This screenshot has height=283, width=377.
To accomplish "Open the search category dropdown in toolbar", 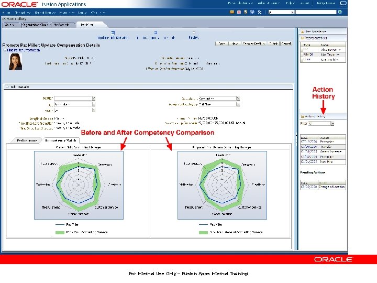I will [x=292, y=12].
